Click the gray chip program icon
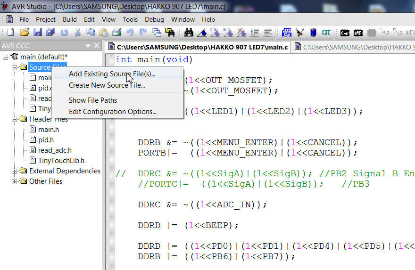 click(x=371, y=33)
